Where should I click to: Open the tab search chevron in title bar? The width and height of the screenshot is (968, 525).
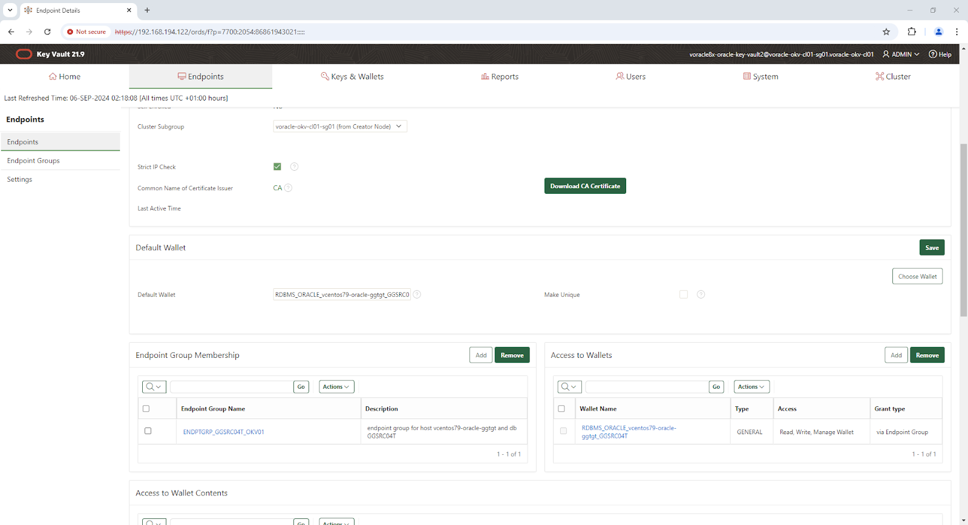(x=10, y=10)
